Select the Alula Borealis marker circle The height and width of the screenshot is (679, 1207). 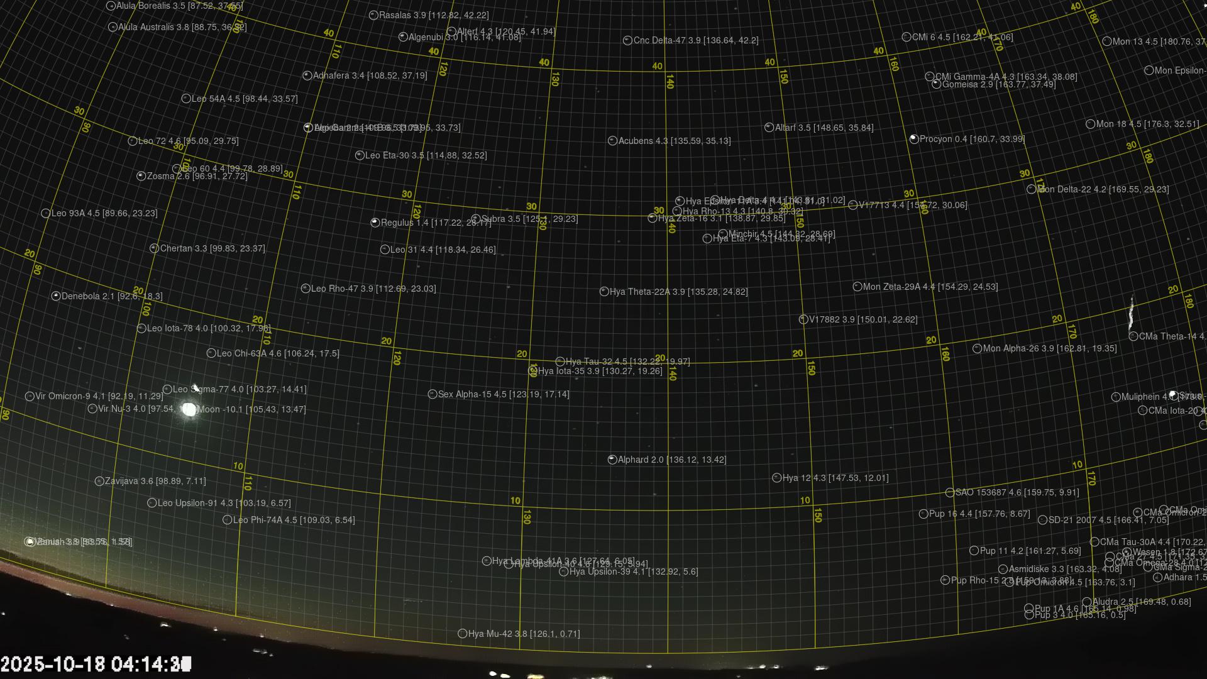[111, 6]
